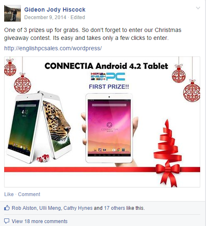The width and height of the screenshot is (206, 226).
Task: Click the English PC logo in image
Action: click(108, 76)
